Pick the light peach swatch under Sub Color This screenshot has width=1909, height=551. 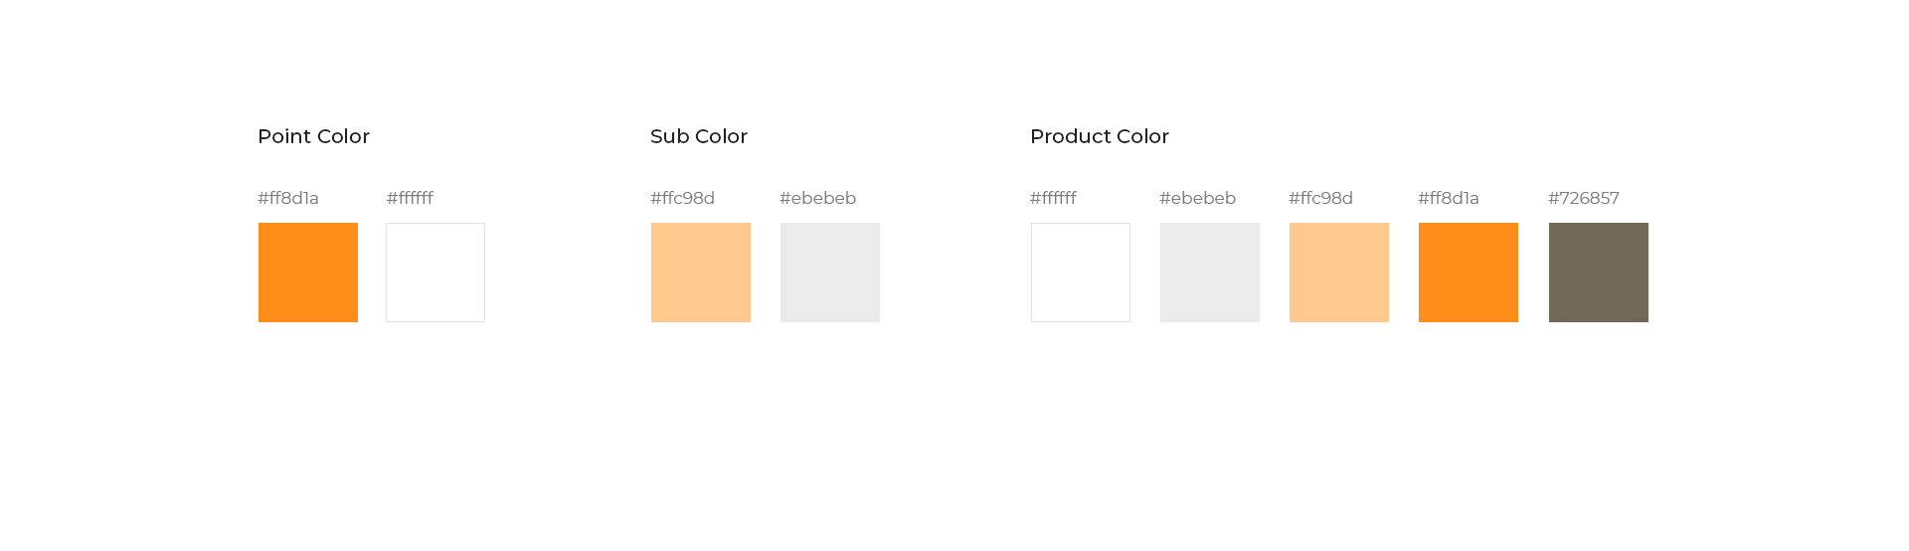(701, 273)
